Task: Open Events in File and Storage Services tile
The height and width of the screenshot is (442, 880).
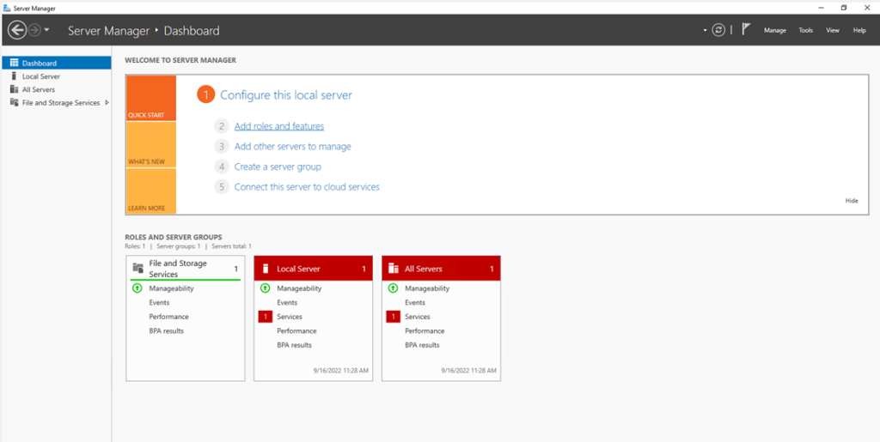Action: [159, 302]
